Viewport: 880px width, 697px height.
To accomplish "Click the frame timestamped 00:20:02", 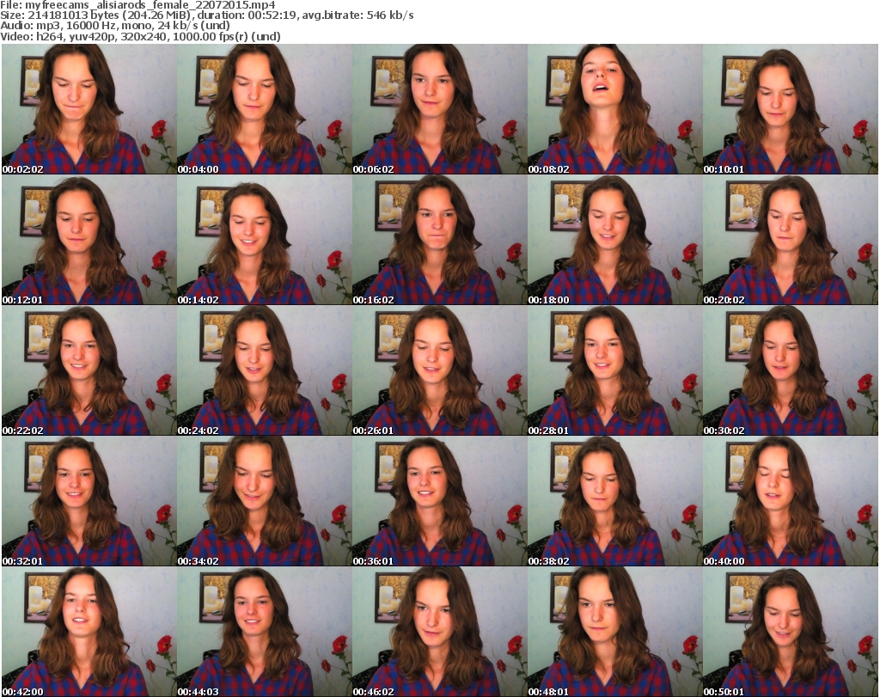I will pos(791,240).
